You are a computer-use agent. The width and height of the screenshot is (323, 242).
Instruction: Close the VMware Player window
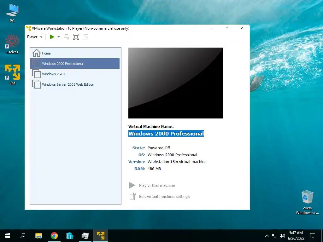(242, 28)
